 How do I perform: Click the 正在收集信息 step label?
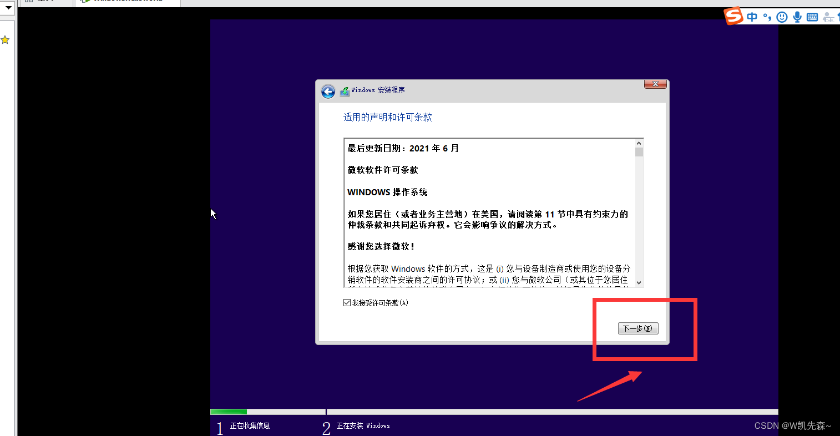pos(250,426)
